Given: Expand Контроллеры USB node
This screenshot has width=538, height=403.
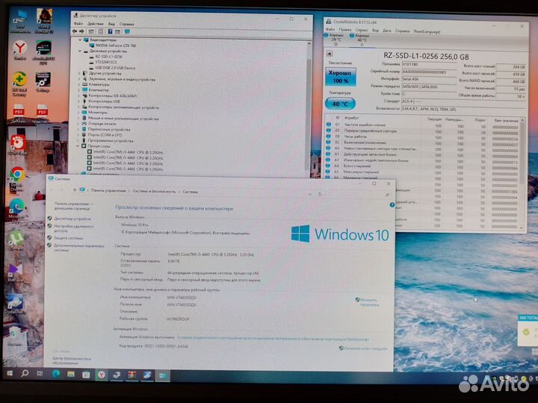Looking at the screenshot, I should 79,101.
